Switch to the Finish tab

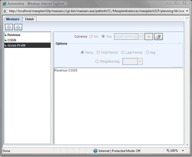click(x=29, y=19)
